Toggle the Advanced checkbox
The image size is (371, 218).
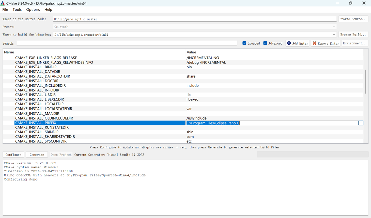tap(265, 43)
